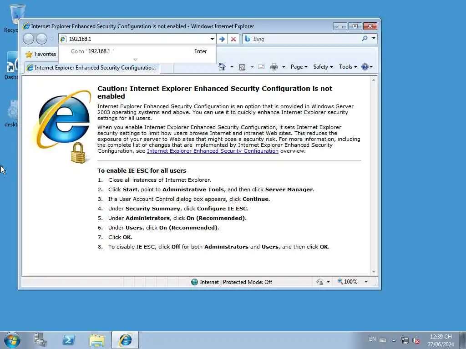Click the address bar showing 192.168.1

pos(137,39)
